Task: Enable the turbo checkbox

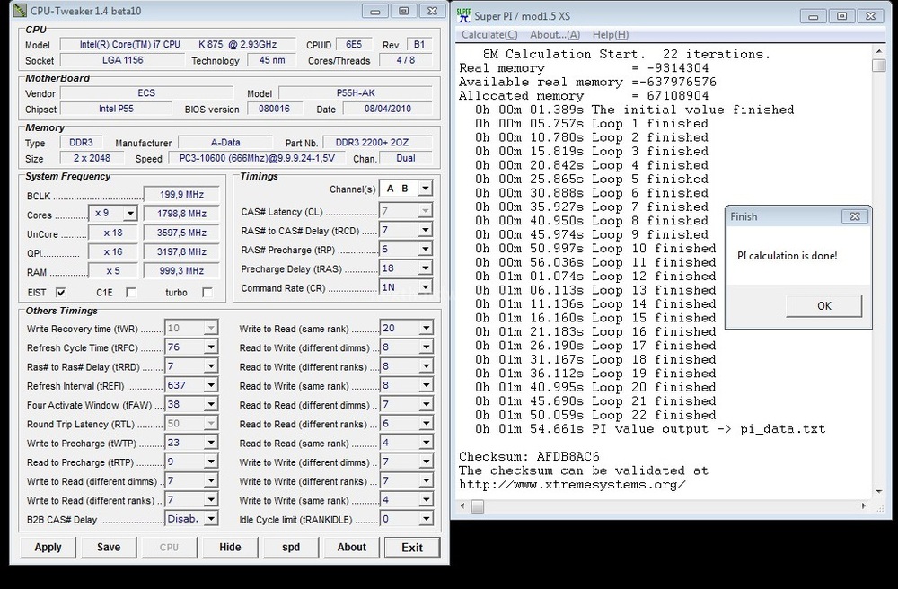Action: 207,293
